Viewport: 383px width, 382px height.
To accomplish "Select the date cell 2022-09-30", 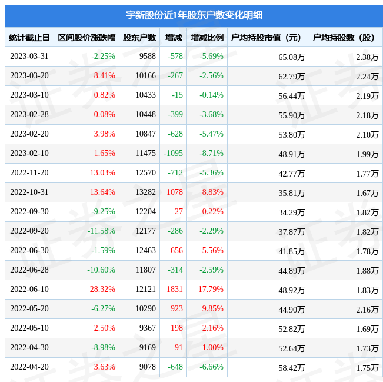I will pyautogui.click(x=29, y=211).
